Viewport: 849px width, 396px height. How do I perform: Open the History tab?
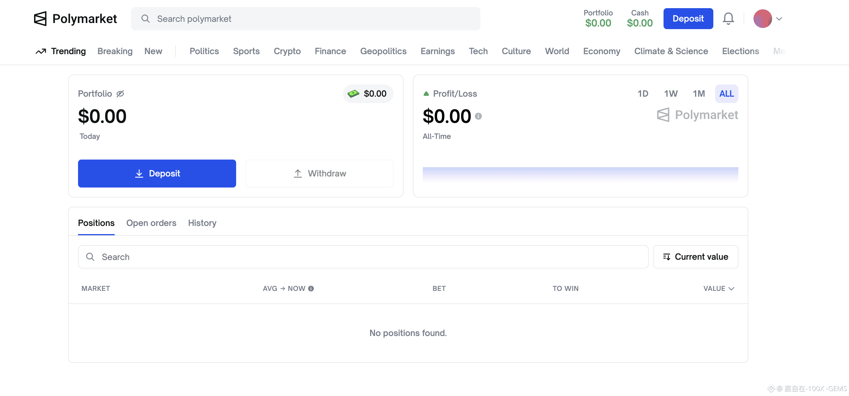202,223
